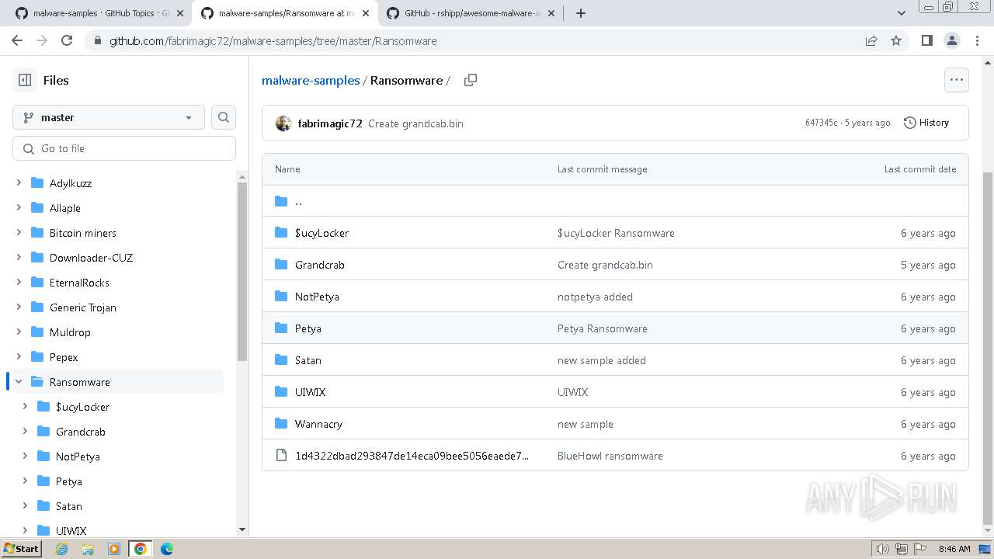Toggle the browser side panel icon
Viewport: 994px width, 559px height.
point(926,40)
